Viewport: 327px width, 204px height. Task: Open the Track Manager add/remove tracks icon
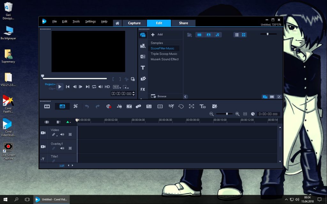tap(58, 122)
